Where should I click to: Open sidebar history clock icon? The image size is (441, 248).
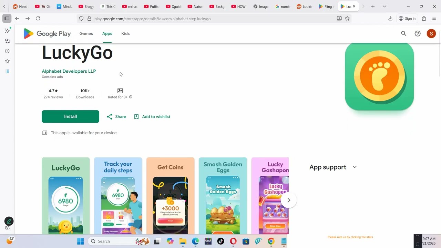pyautogui.click(x=7, y=51)
